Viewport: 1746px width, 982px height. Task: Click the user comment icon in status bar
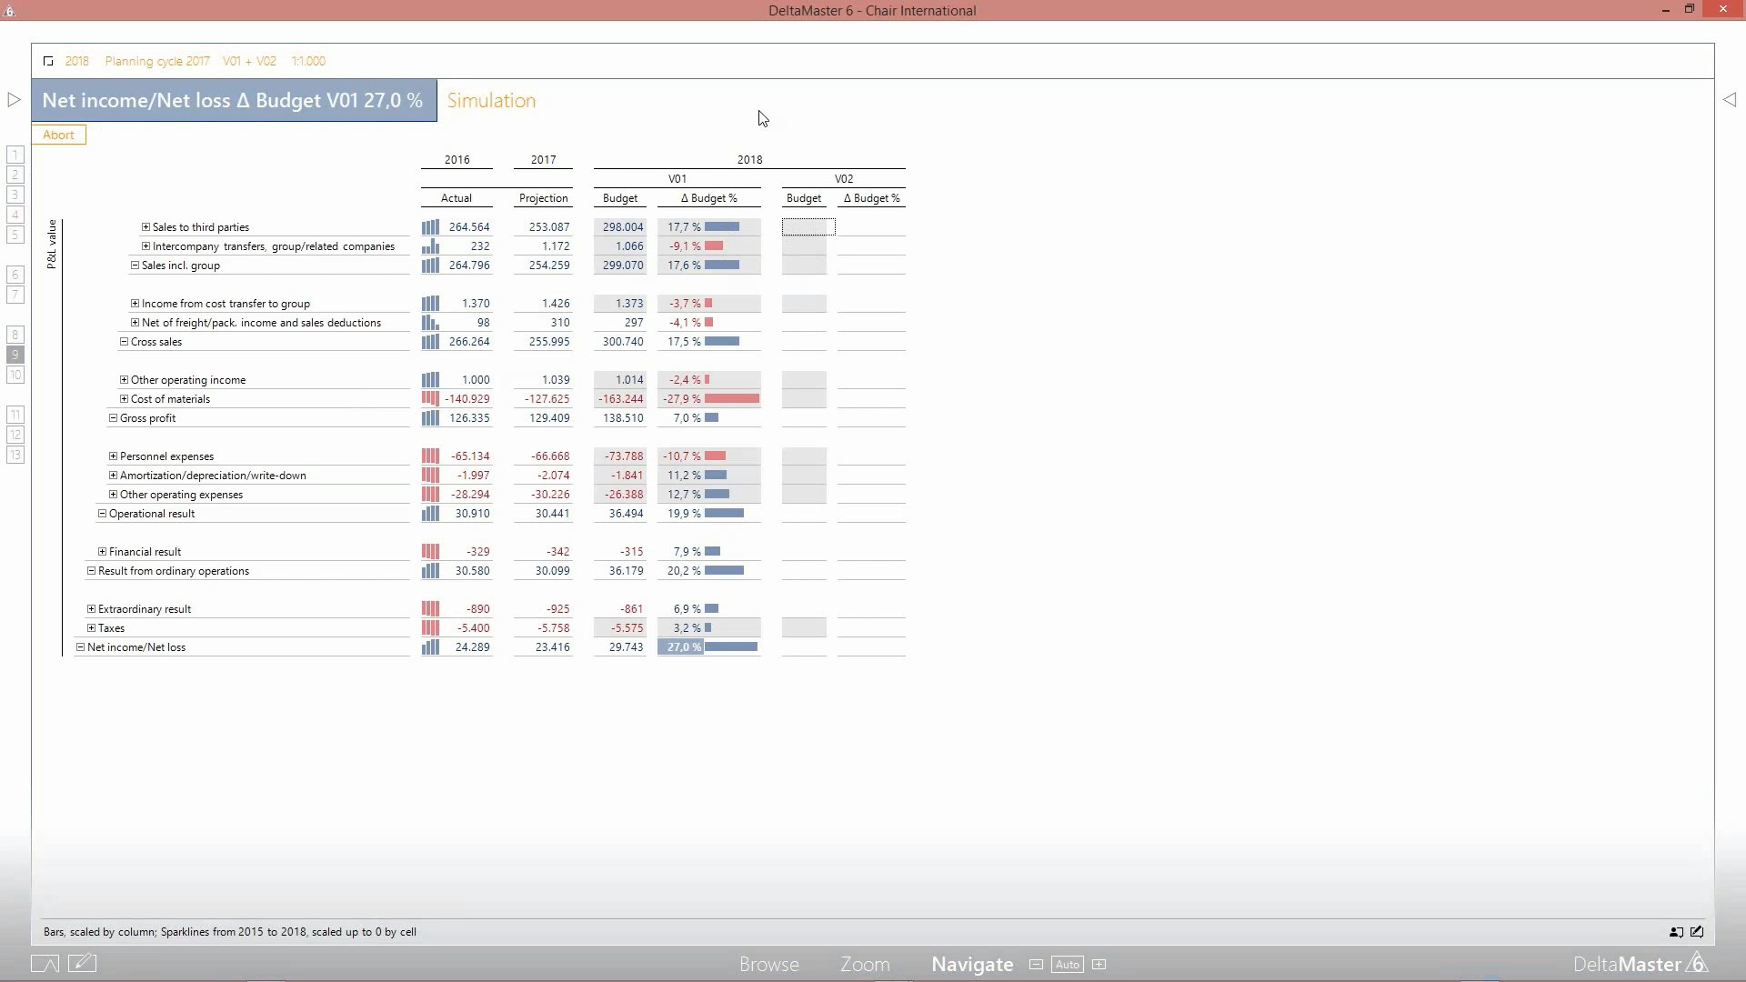pyautogui.click(x=1676, y=932)
